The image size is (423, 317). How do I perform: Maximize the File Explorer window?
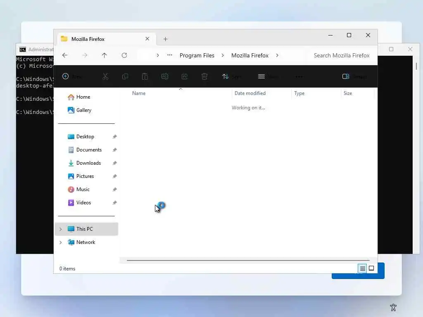click(x=349, y=35)
